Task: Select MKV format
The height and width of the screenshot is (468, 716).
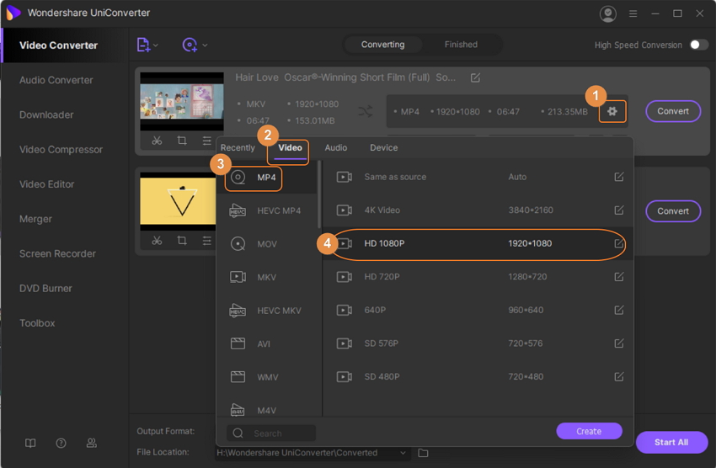Action: coord(267,277)
